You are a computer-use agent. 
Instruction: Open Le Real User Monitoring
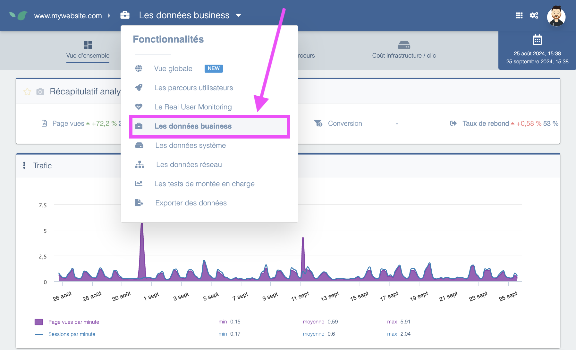[x=193, y=107]
